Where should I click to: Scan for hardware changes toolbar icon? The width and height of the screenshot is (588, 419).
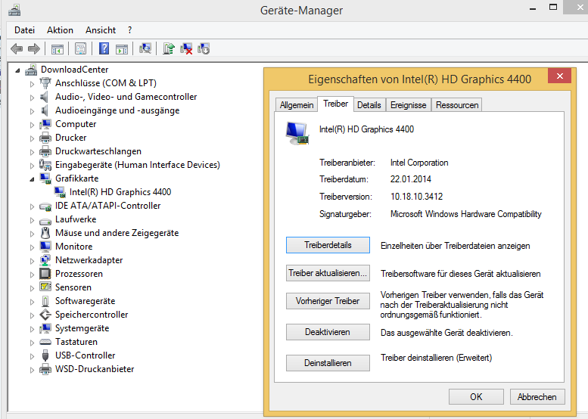pyautogui.click(x=145, y=48)
